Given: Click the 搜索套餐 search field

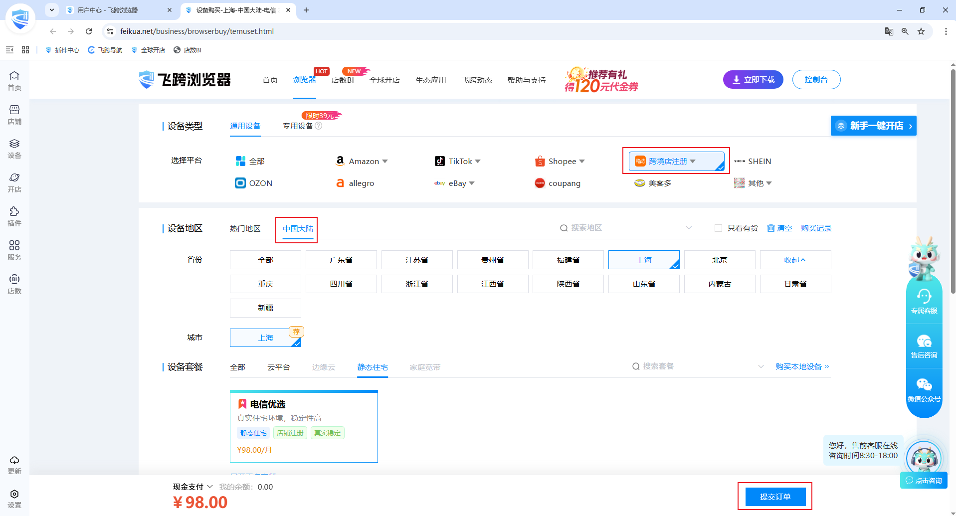Looking at the screenshot, I should coord(698,366).
